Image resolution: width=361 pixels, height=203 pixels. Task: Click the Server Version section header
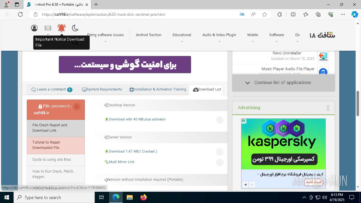click(118, 137)
